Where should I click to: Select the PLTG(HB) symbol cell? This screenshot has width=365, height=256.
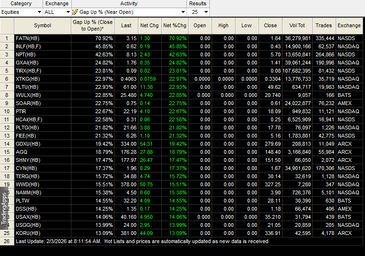pos(43,128)
